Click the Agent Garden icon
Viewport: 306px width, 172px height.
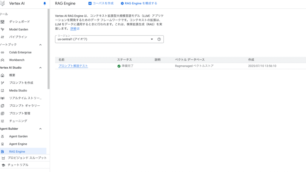(2, 136)
